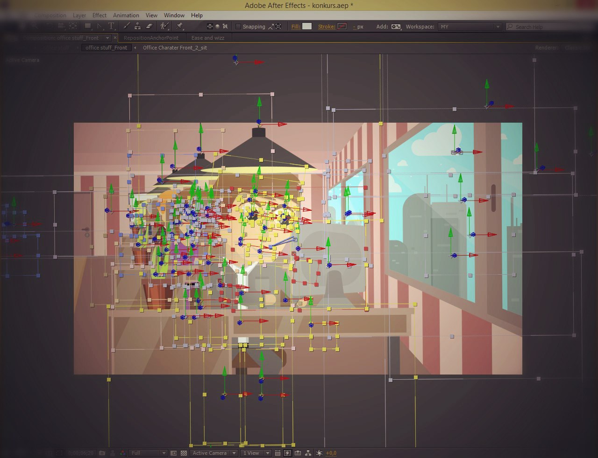Image resolution: width=598 pixels, height=458 pixels.
Task: Choose the World Axis mode icon
Action: click(x=217, y=27)
